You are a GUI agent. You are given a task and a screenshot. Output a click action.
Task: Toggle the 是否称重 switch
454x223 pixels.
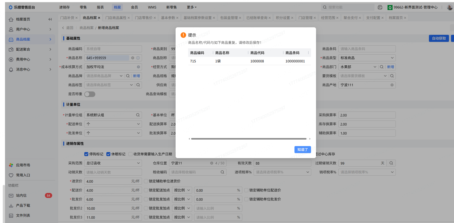[x=90, y=94]
